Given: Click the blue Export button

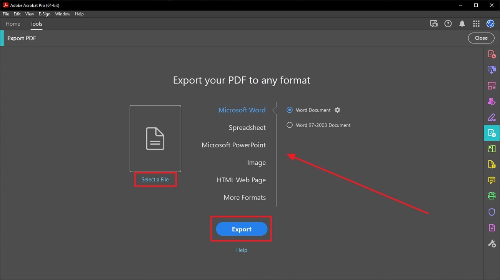Looking at the screenshot, I should tap(242, 229).
